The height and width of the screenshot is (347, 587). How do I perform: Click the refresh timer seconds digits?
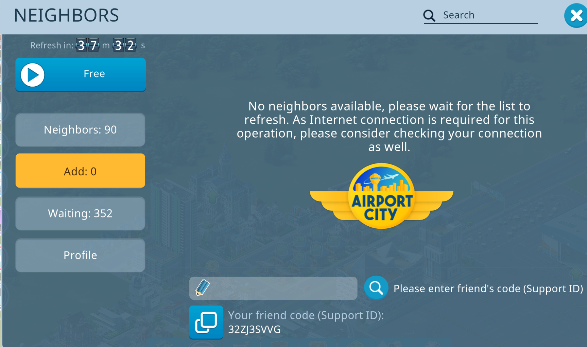pos(124,45)
